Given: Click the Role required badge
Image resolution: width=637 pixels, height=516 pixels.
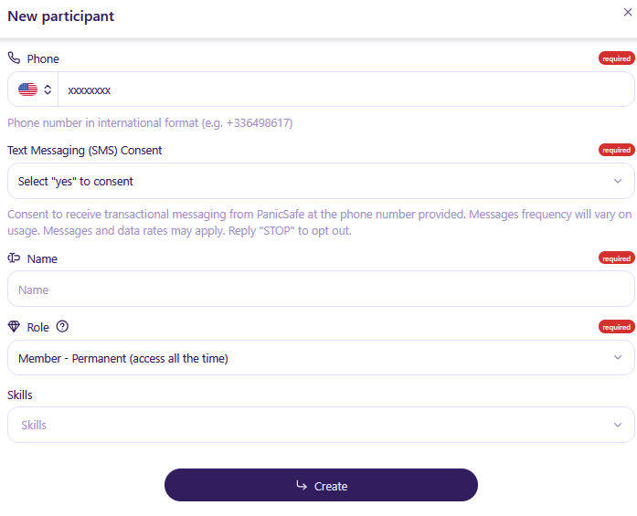Looking at the screenshot, I should tap(616, 327).
